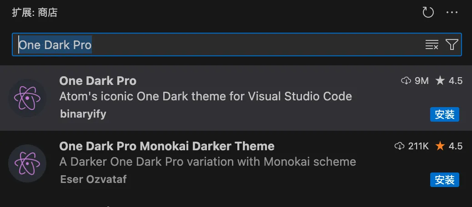Click the Eser Ozvataf publisher name
Viewport: 472px width, 207px height.
coord(93,179)
